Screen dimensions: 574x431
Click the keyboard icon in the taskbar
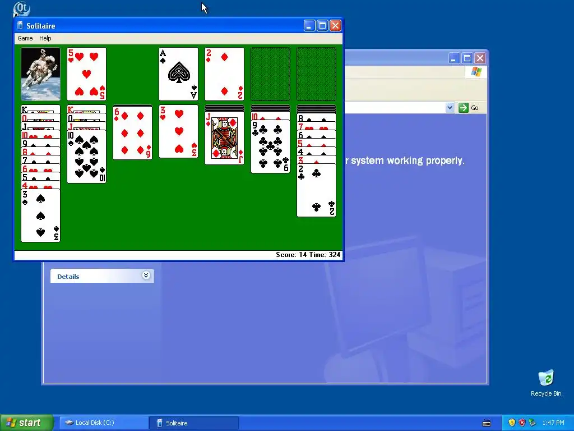[487, 423]
